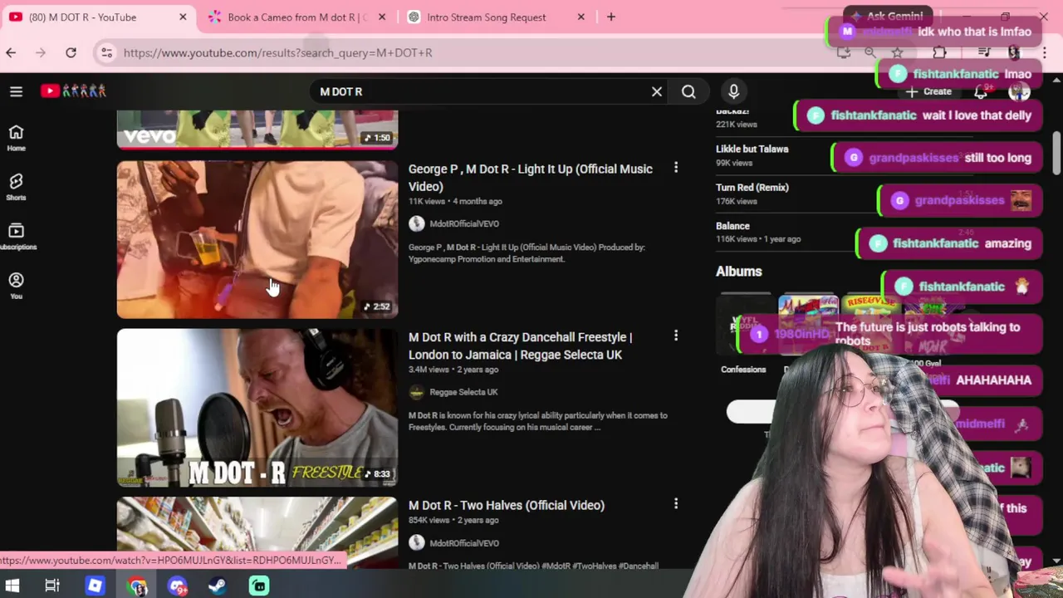Image resolution: width=1063 pixels, height=598 pixels.
Task: Open the Likkle but Talawa song
Action: pyautogui.click(x=752, y=149)
